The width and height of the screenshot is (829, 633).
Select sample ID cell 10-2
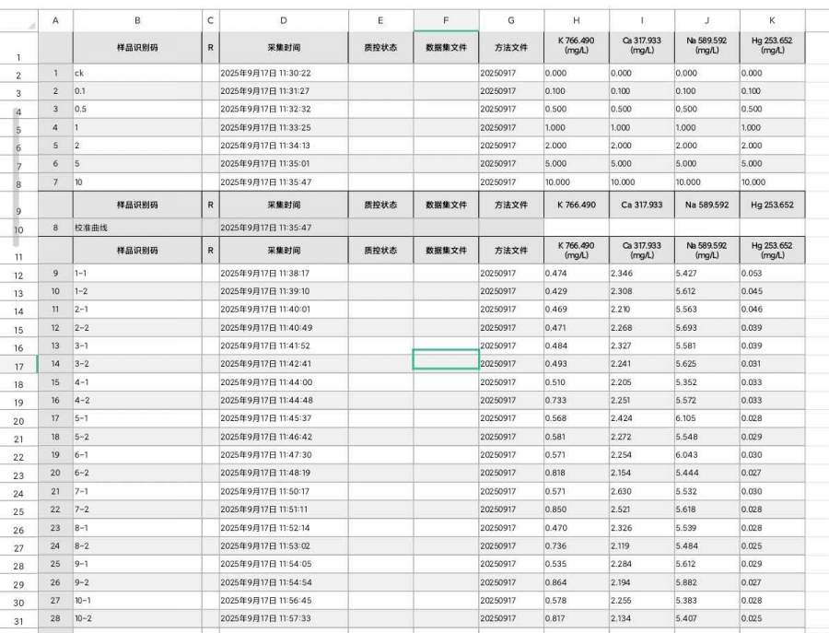pyautogui.click(x=137, y=618)
